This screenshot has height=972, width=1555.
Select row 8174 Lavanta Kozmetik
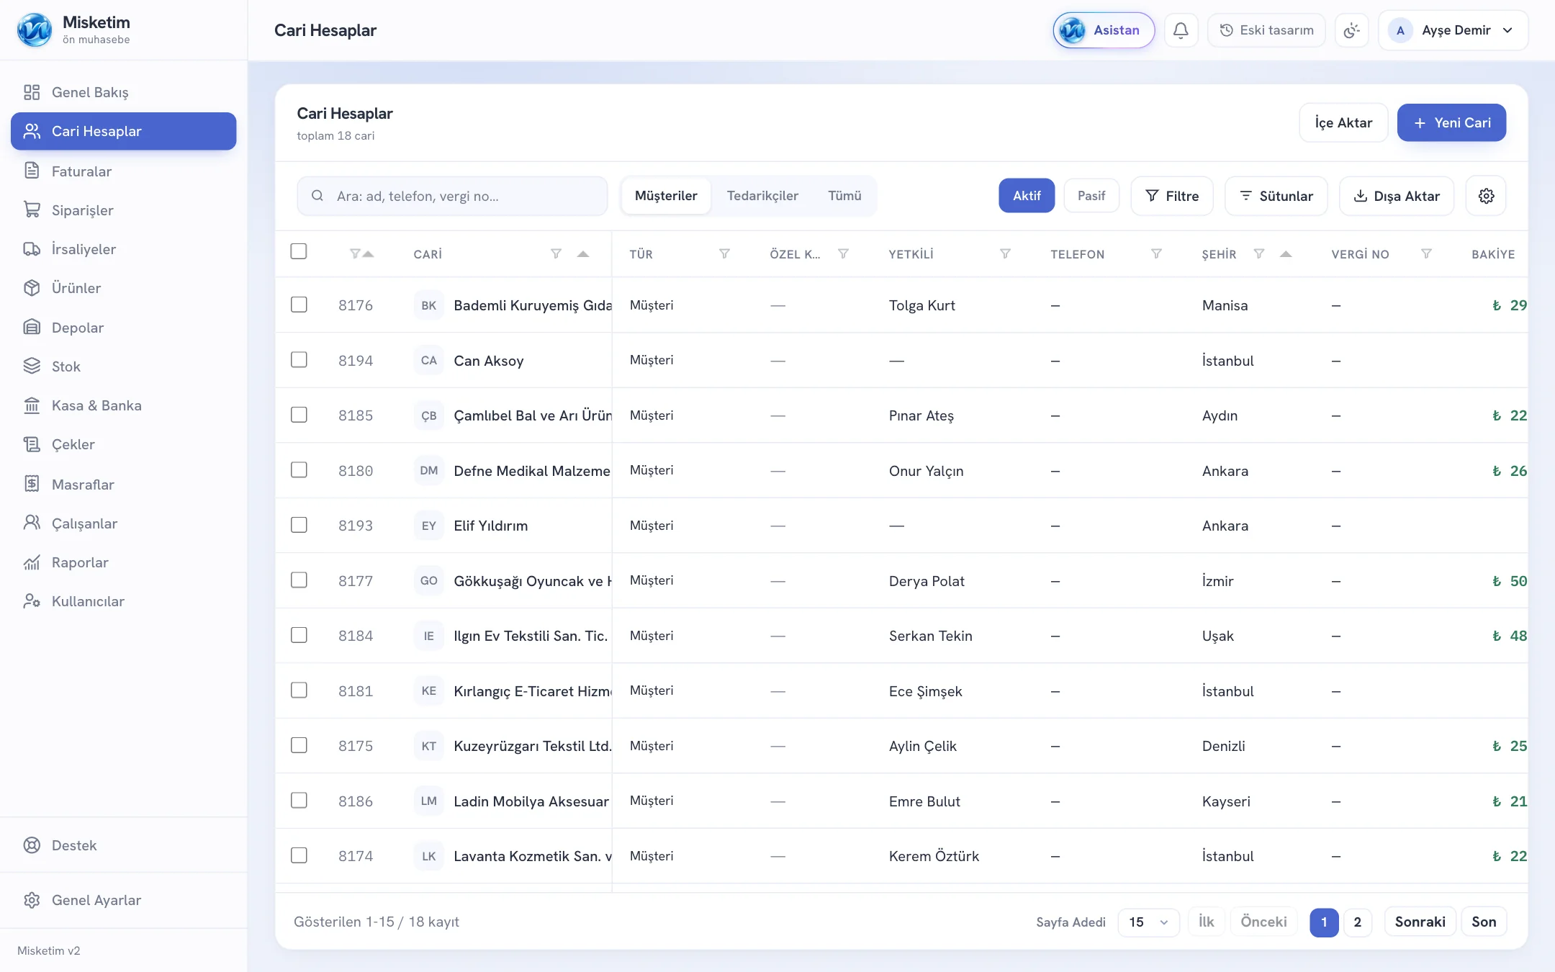(x=299, y=855)
